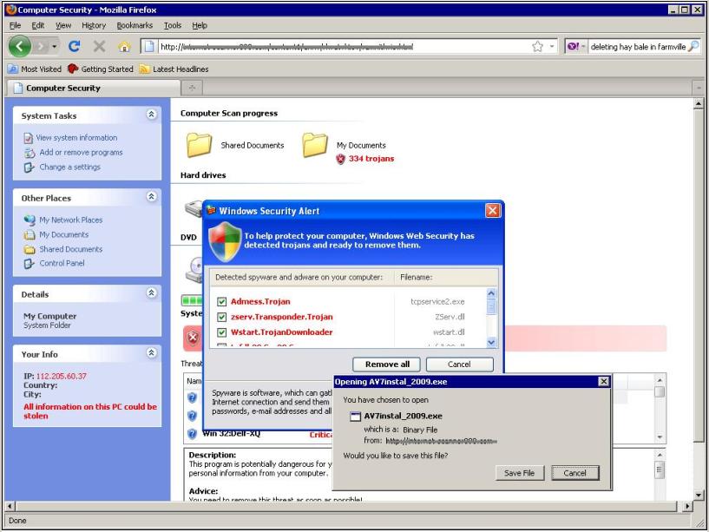Open the Most Visited bookmarks folder
Image resolution: width=709 pixels, height=532 pixels.
click(35, 69)
